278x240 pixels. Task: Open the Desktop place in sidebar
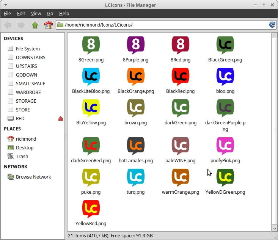tap(24, 148)
